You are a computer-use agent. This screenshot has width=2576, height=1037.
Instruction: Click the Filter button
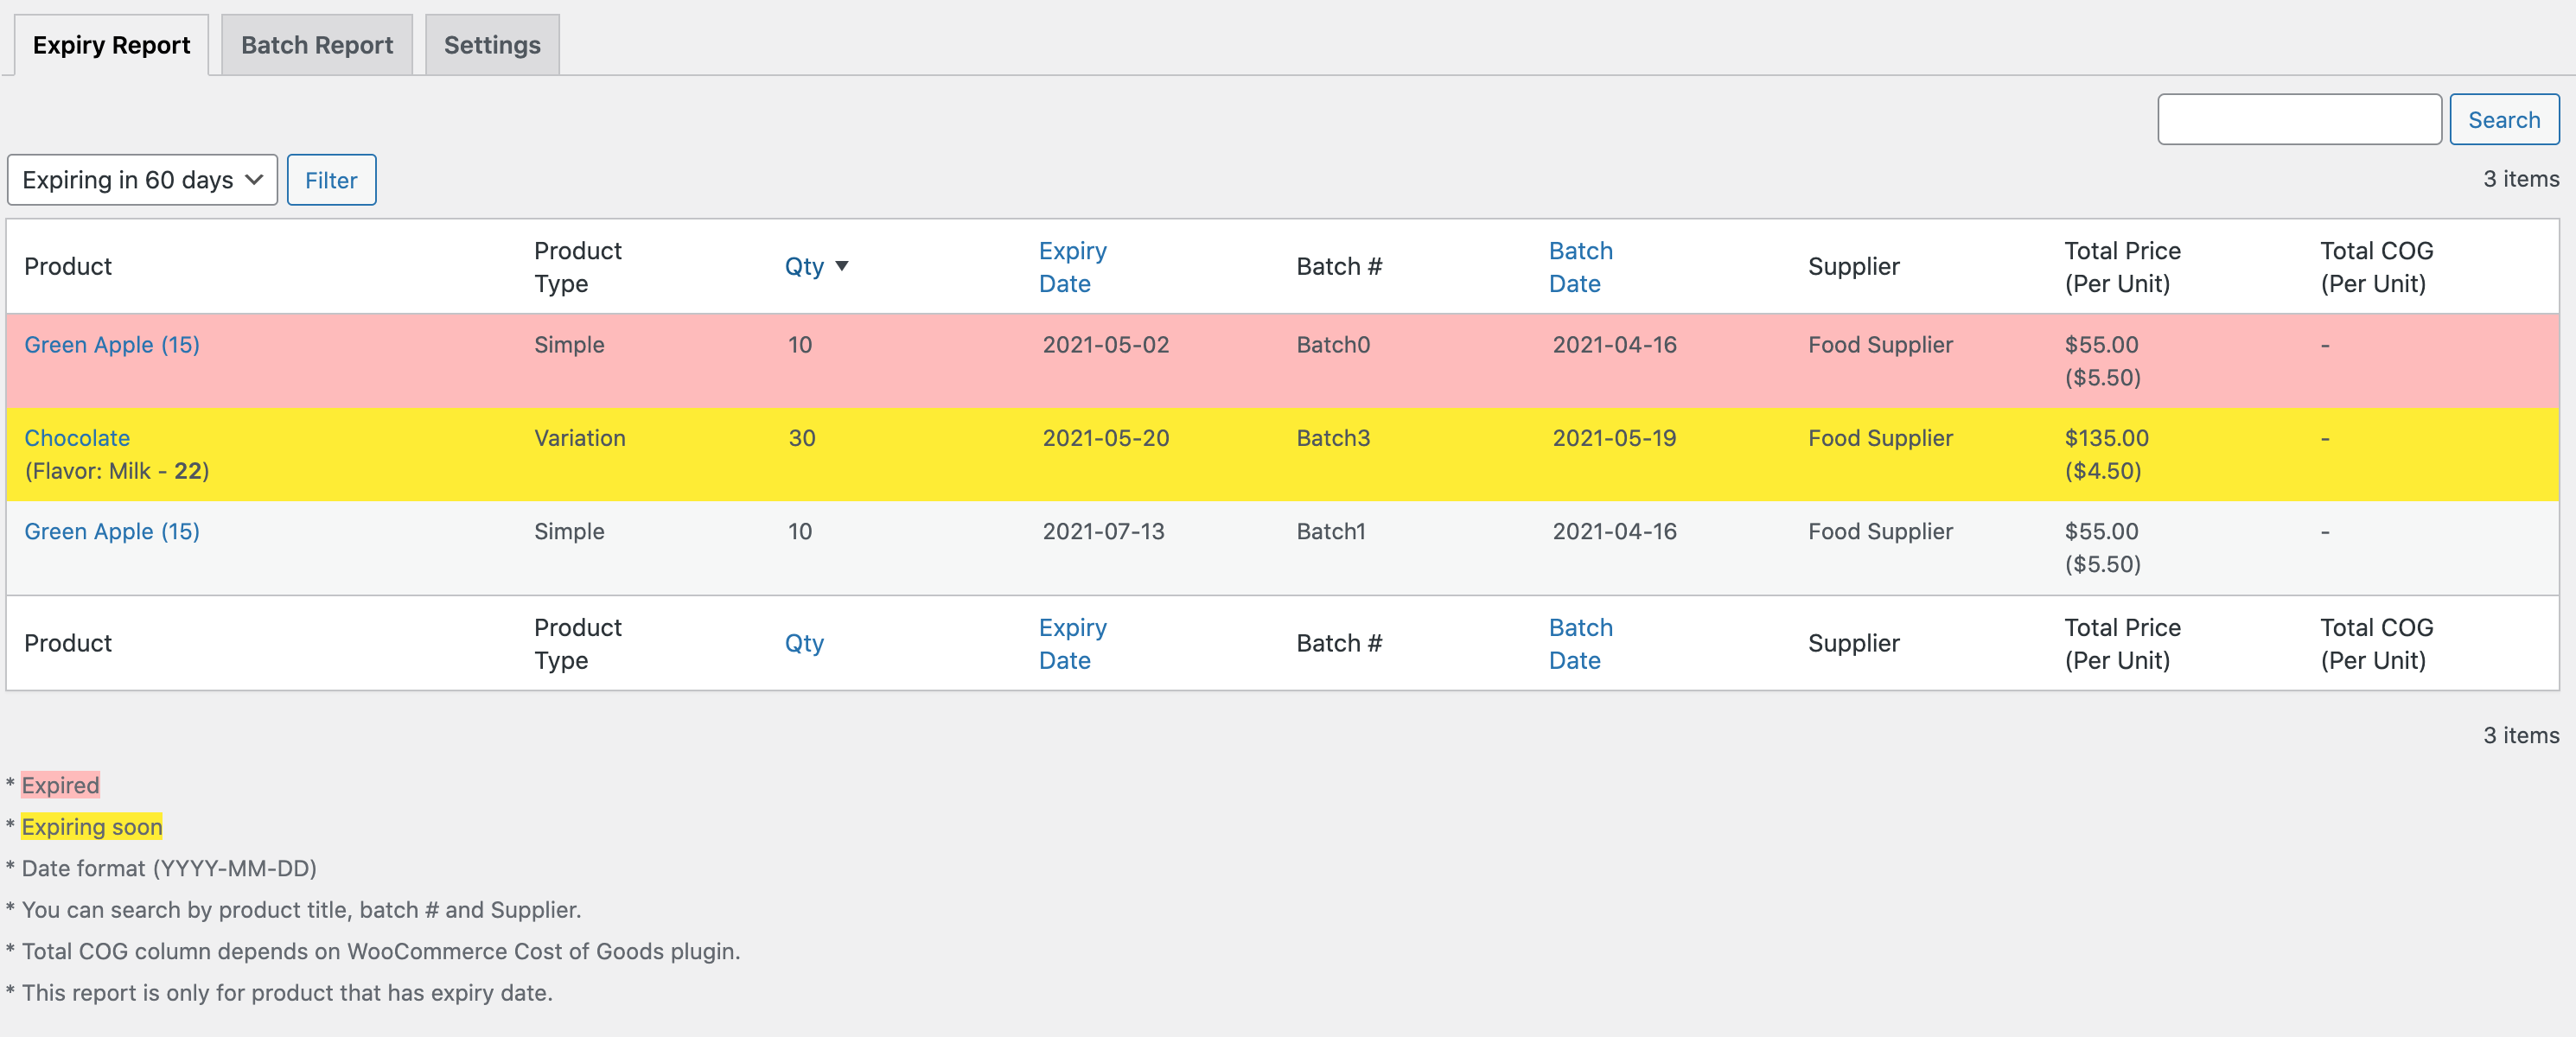click(331, 180)
